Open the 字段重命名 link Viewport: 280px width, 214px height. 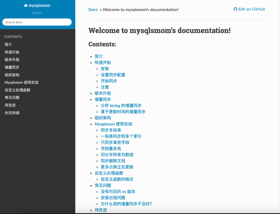(111, 148)
